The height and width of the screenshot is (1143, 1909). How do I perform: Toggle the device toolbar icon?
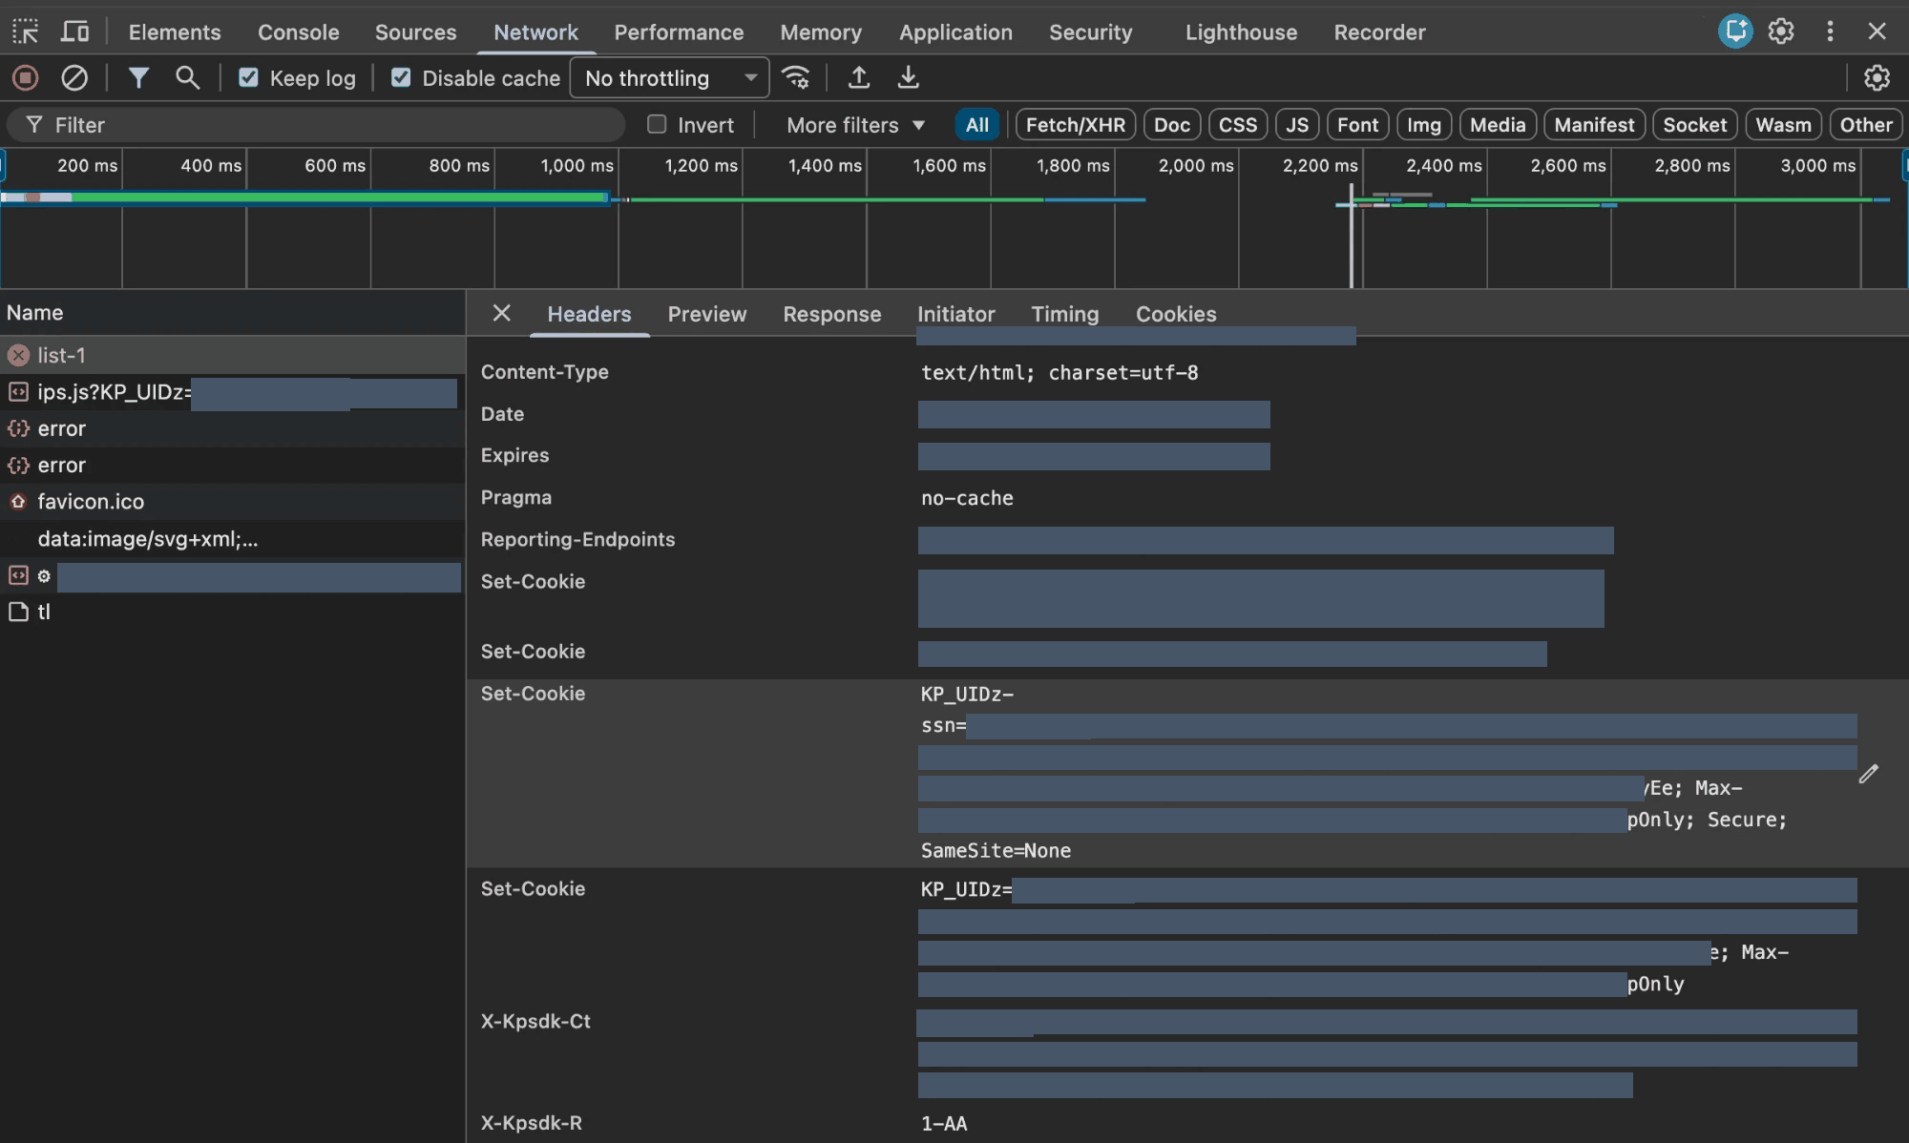[75, 31]
